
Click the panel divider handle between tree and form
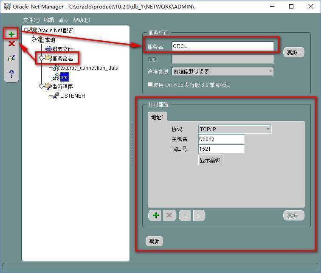(132, 143)
